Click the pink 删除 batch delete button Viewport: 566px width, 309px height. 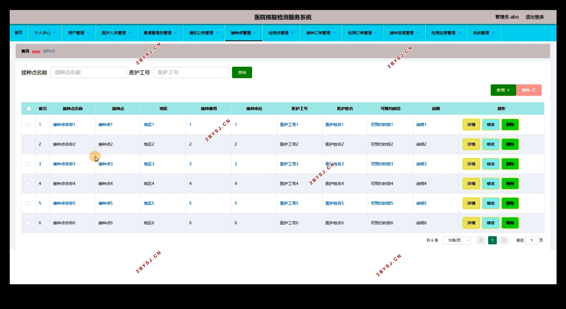[529, 90]
